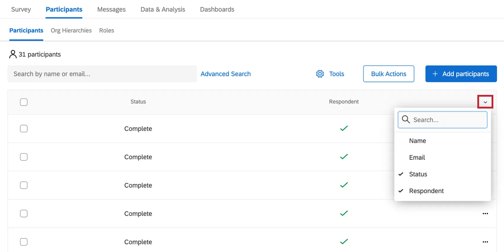Viewport: 504px width, 252px height.
Task: Click the checkmark beside Status option
Action: coord(401,174)
